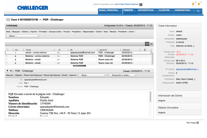Click Mezclar to merge ticket

113,32
